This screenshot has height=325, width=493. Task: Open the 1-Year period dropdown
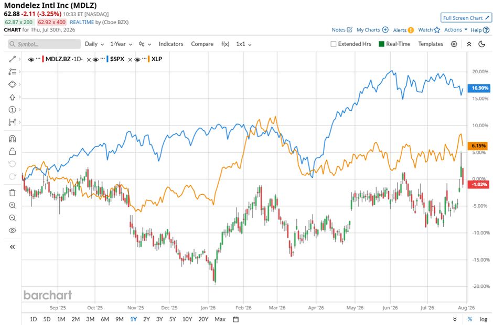tap(121, 44)
